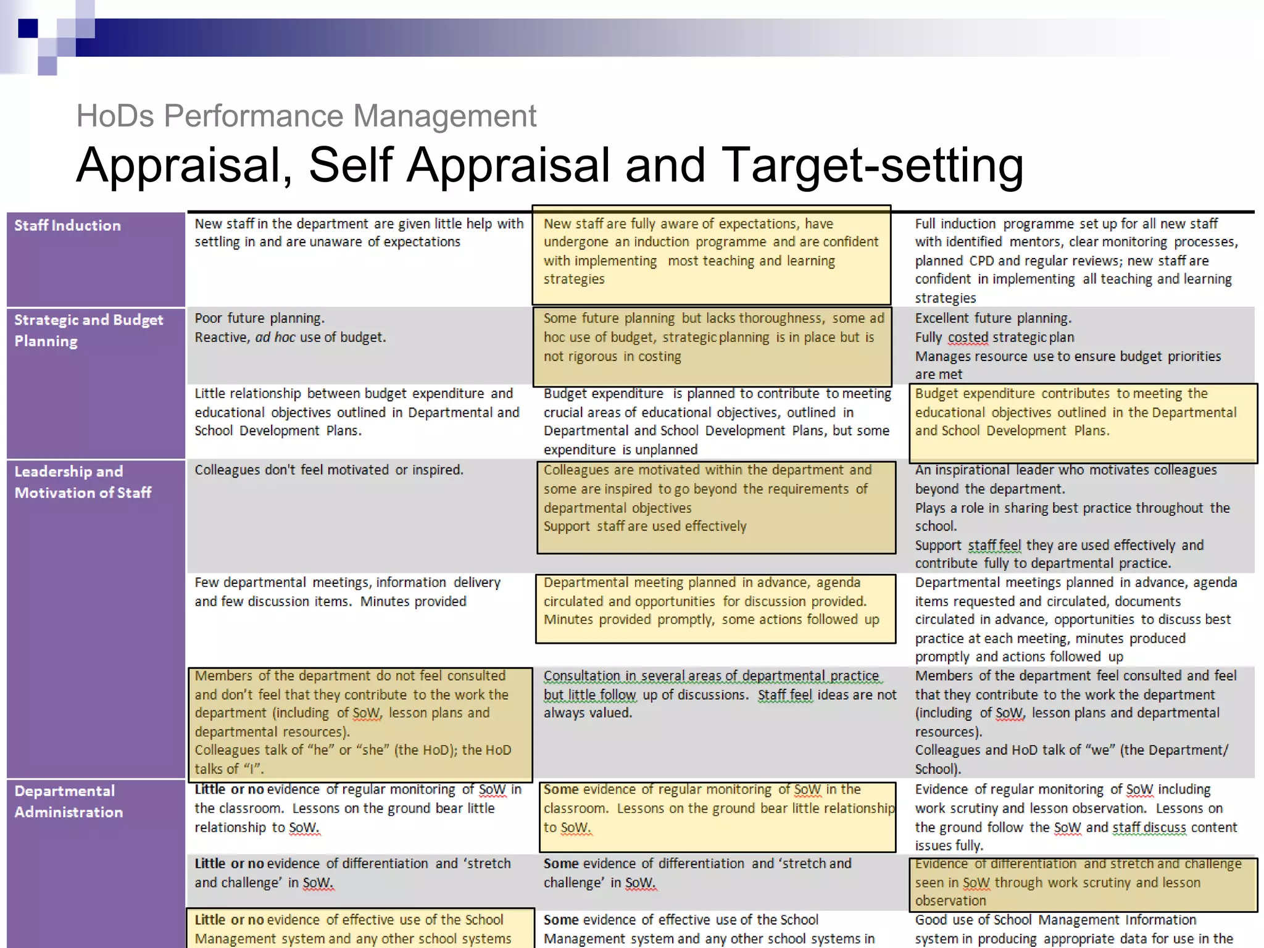Select highlighted cell 'Some evidence of regular monitoring of SoW'
The width and height of the screenshot is (1264, 948).
click(x=717, y=817)
